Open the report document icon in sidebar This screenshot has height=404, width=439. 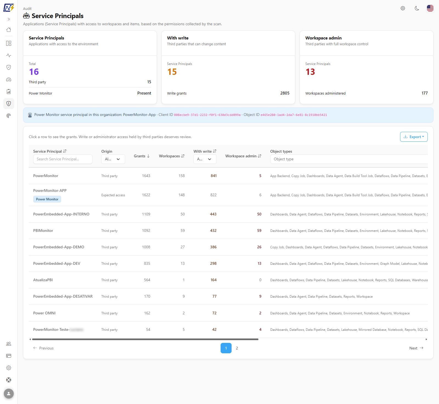[x=9, y=92]
